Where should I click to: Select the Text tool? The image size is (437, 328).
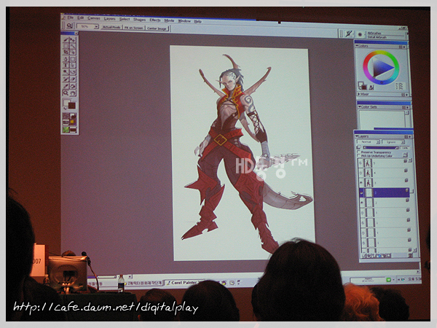[66, 66]
